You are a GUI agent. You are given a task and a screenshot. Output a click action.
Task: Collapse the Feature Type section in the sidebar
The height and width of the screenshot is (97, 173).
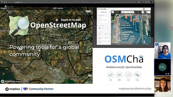[101, 26]
